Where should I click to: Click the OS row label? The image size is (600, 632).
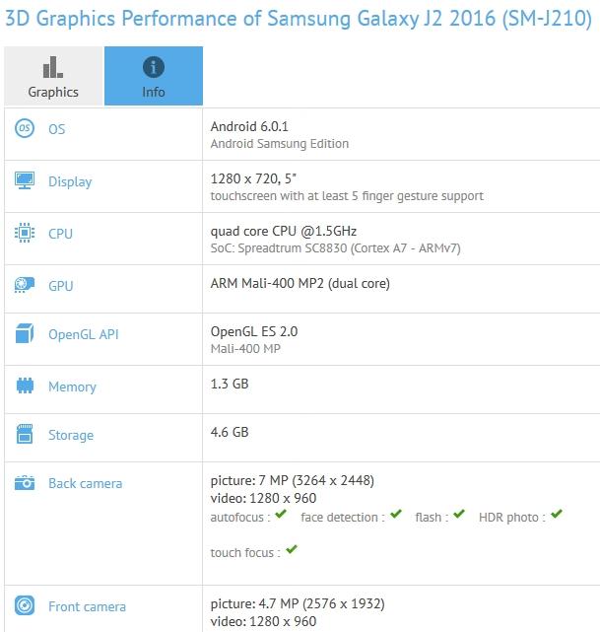[x=57, y=129]
